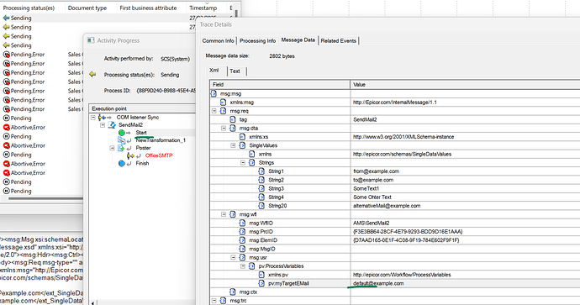Click the msg:msg root element icon

(x=214, y=94)
